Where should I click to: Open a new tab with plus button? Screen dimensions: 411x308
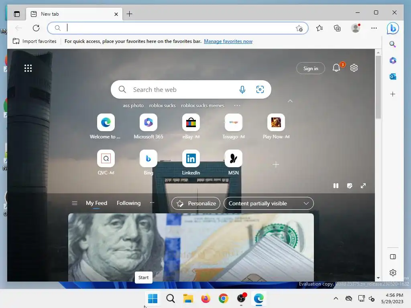[x=130, y=14]
